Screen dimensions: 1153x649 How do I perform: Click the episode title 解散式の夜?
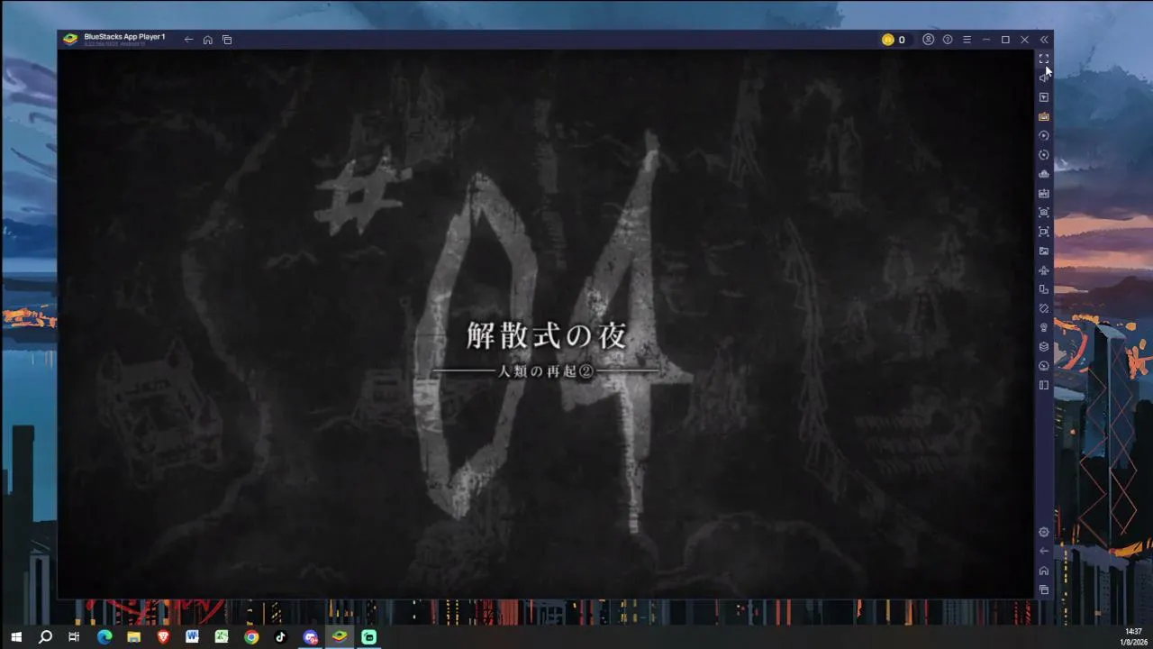[x=546, y=337]
